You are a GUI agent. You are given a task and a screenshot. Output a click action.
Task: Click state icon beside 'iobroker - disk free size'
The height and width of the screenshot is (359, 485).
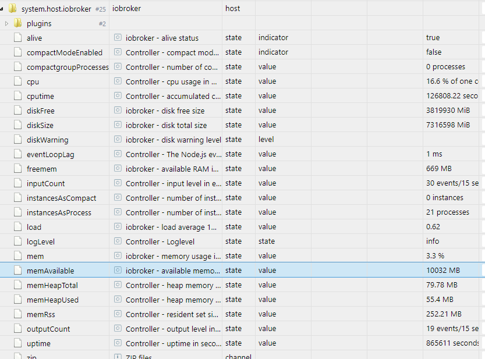point(118,110)
